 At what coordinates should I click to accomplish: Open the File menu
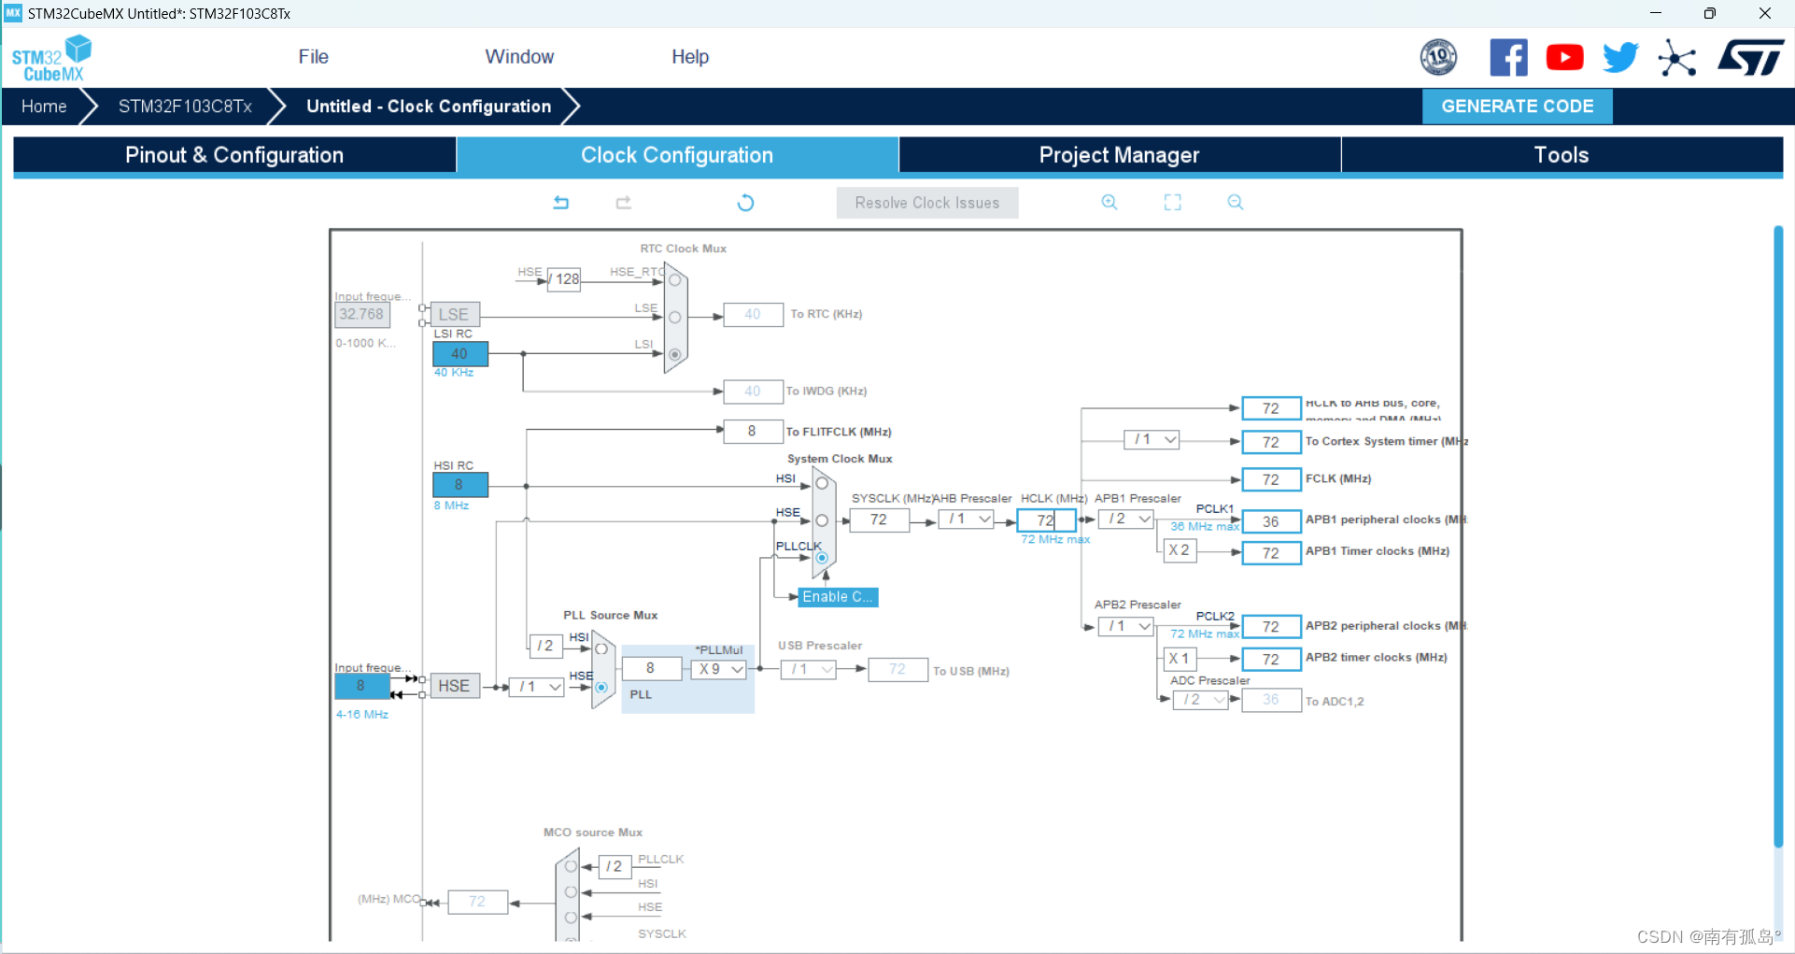[313, 57]
